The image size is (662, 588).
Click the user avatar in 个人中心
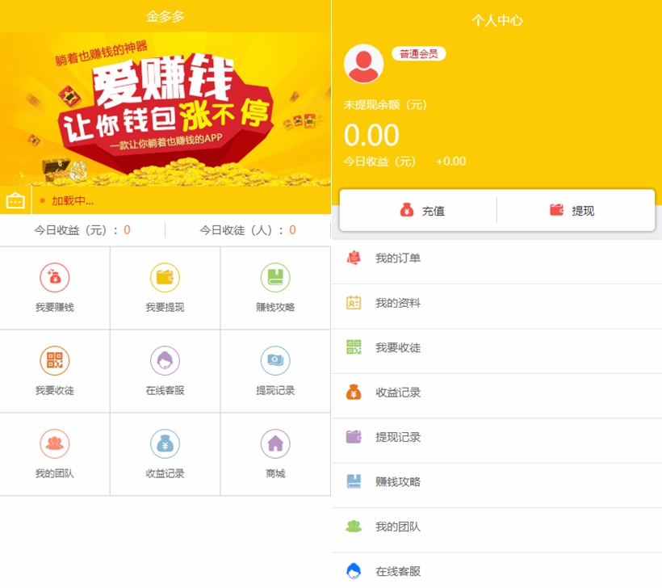pyautogui.click(x=363, y=64)
